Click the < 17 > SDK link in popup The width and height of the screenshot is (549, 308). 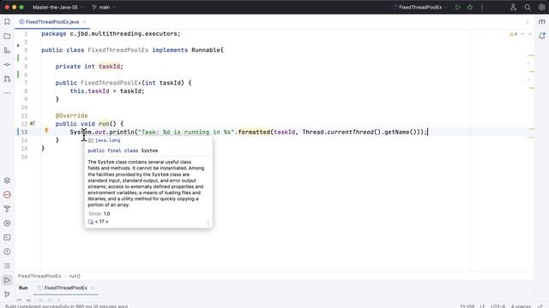(x=101, y=222)
